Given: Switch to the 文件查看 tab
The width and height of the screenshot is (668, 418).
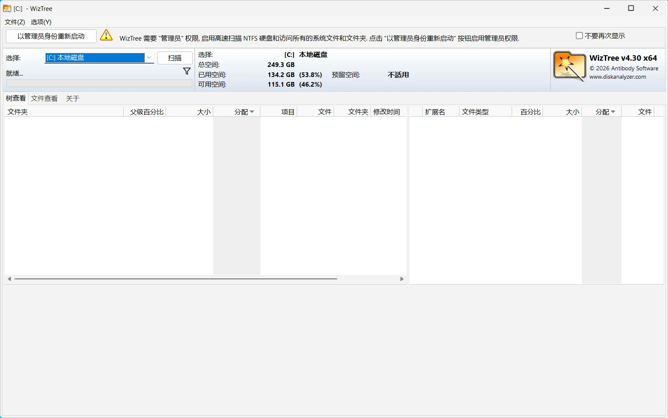Looking at the screenshot, I should [44, 98].
